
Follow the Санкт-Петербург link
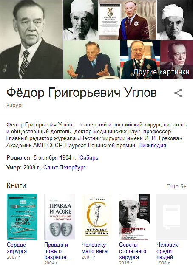coord(65,168)
